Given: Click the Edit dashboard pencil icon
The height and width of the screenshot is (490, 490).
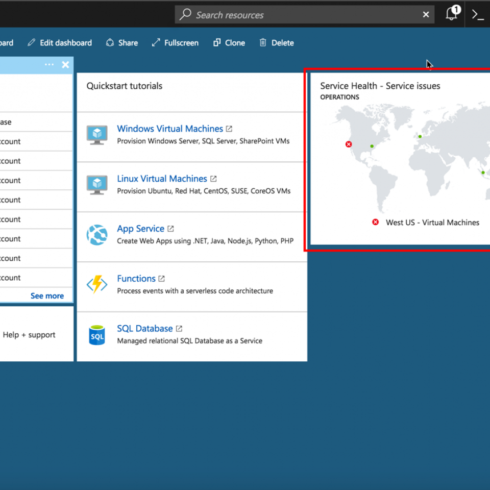Looking at the screenshot, I should [31, 42].
